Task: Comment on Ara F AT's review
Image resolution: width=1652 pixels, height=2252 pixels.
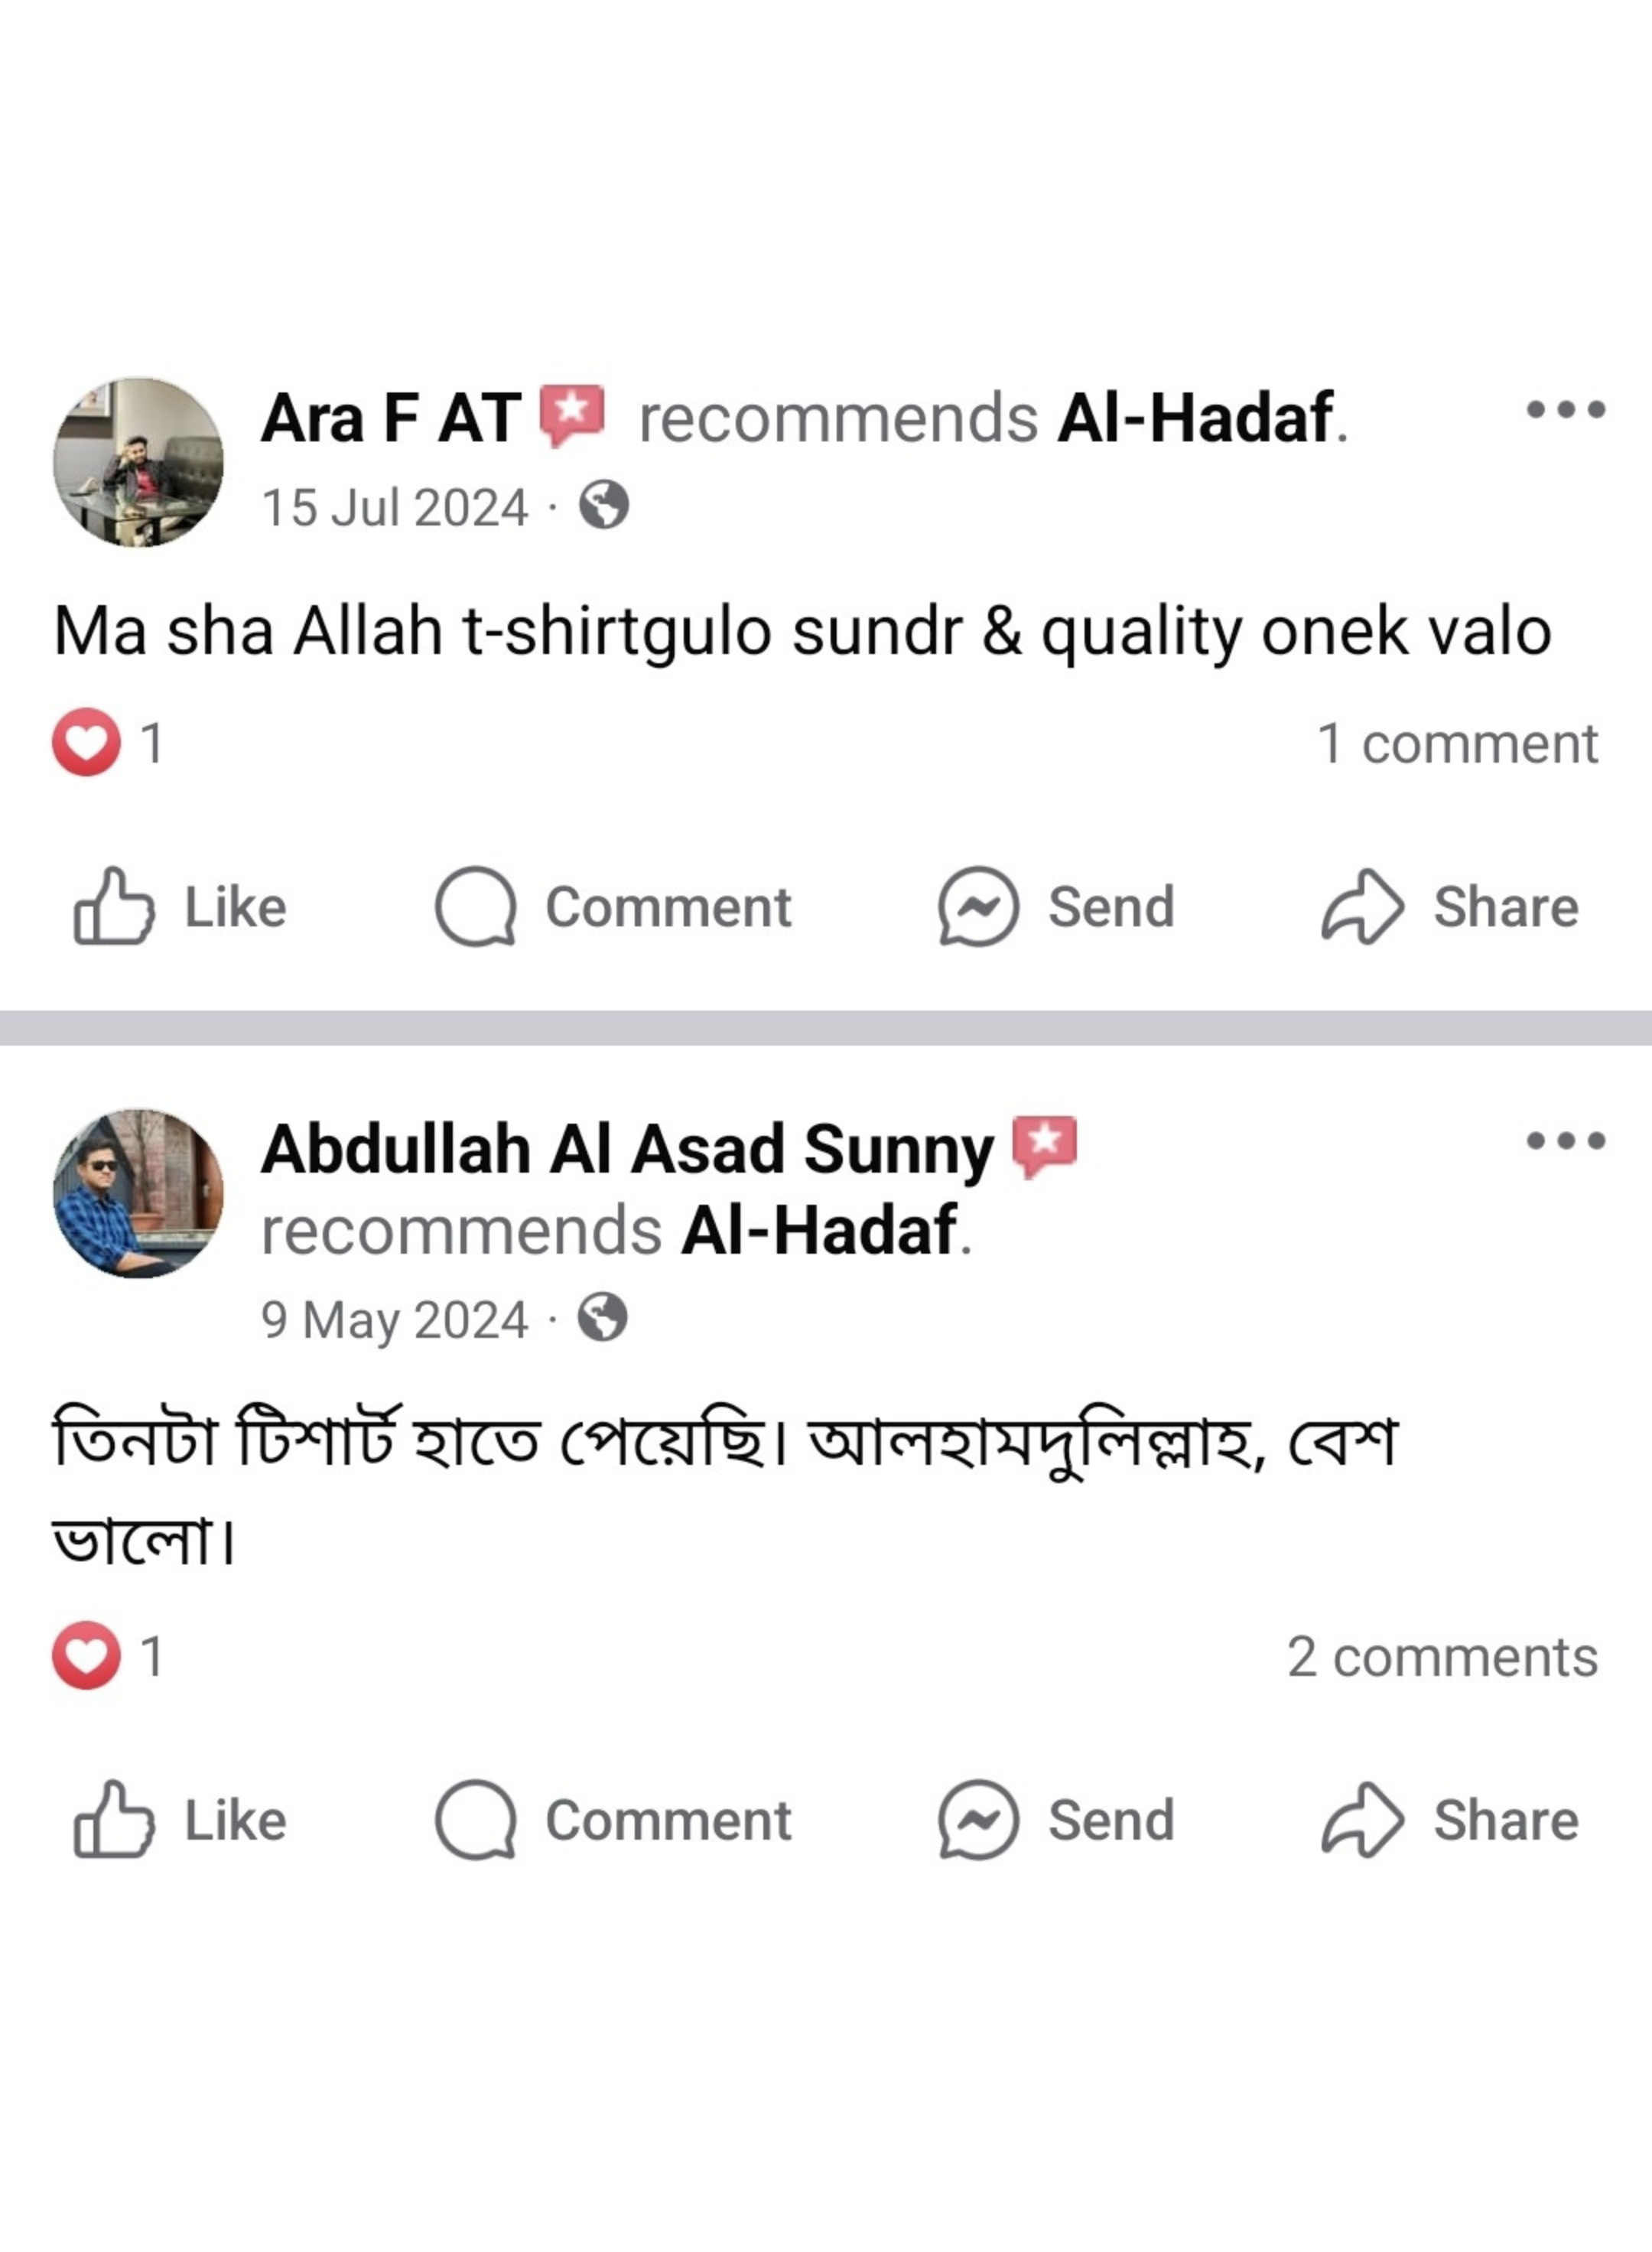Action: (613, 907)
